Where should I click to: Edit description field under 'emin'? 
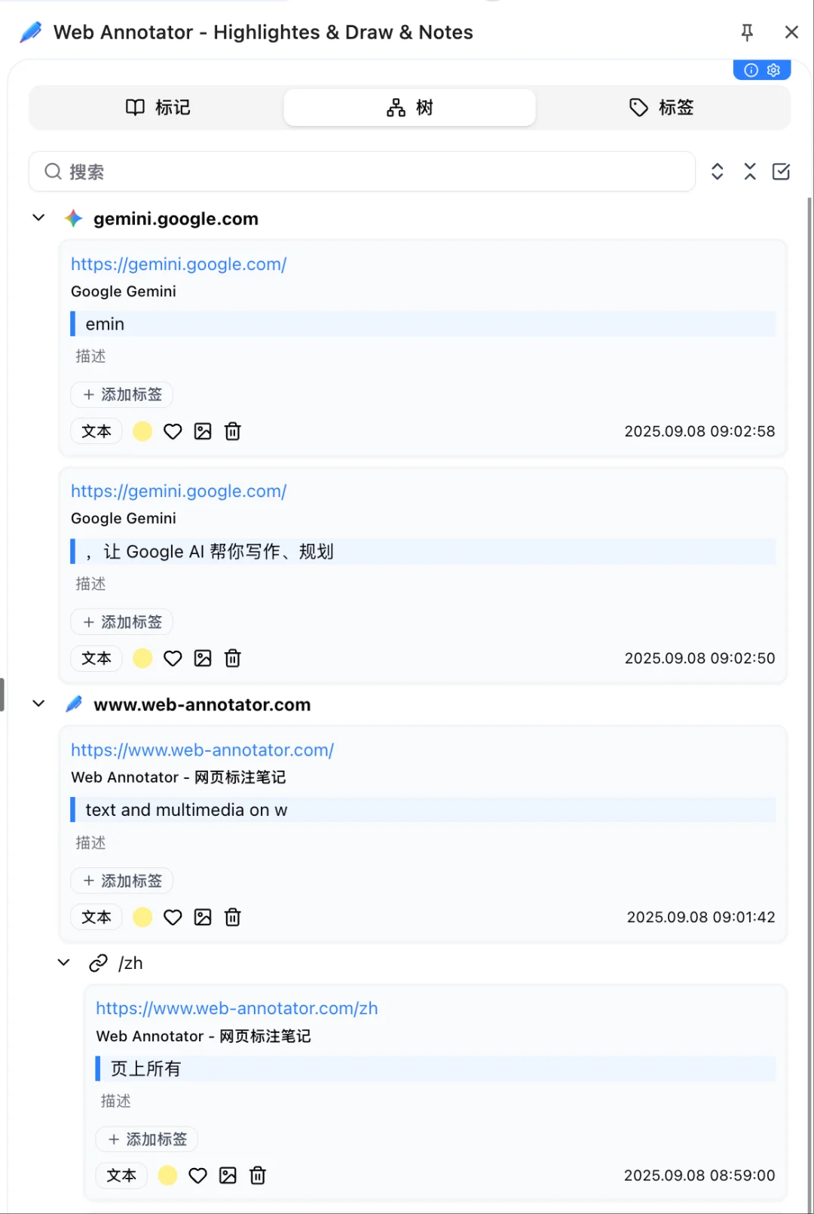tap(423, 356)
